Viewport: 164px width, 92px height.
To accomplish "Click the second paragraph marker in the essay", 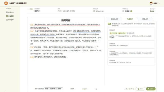I will [32, 31].
